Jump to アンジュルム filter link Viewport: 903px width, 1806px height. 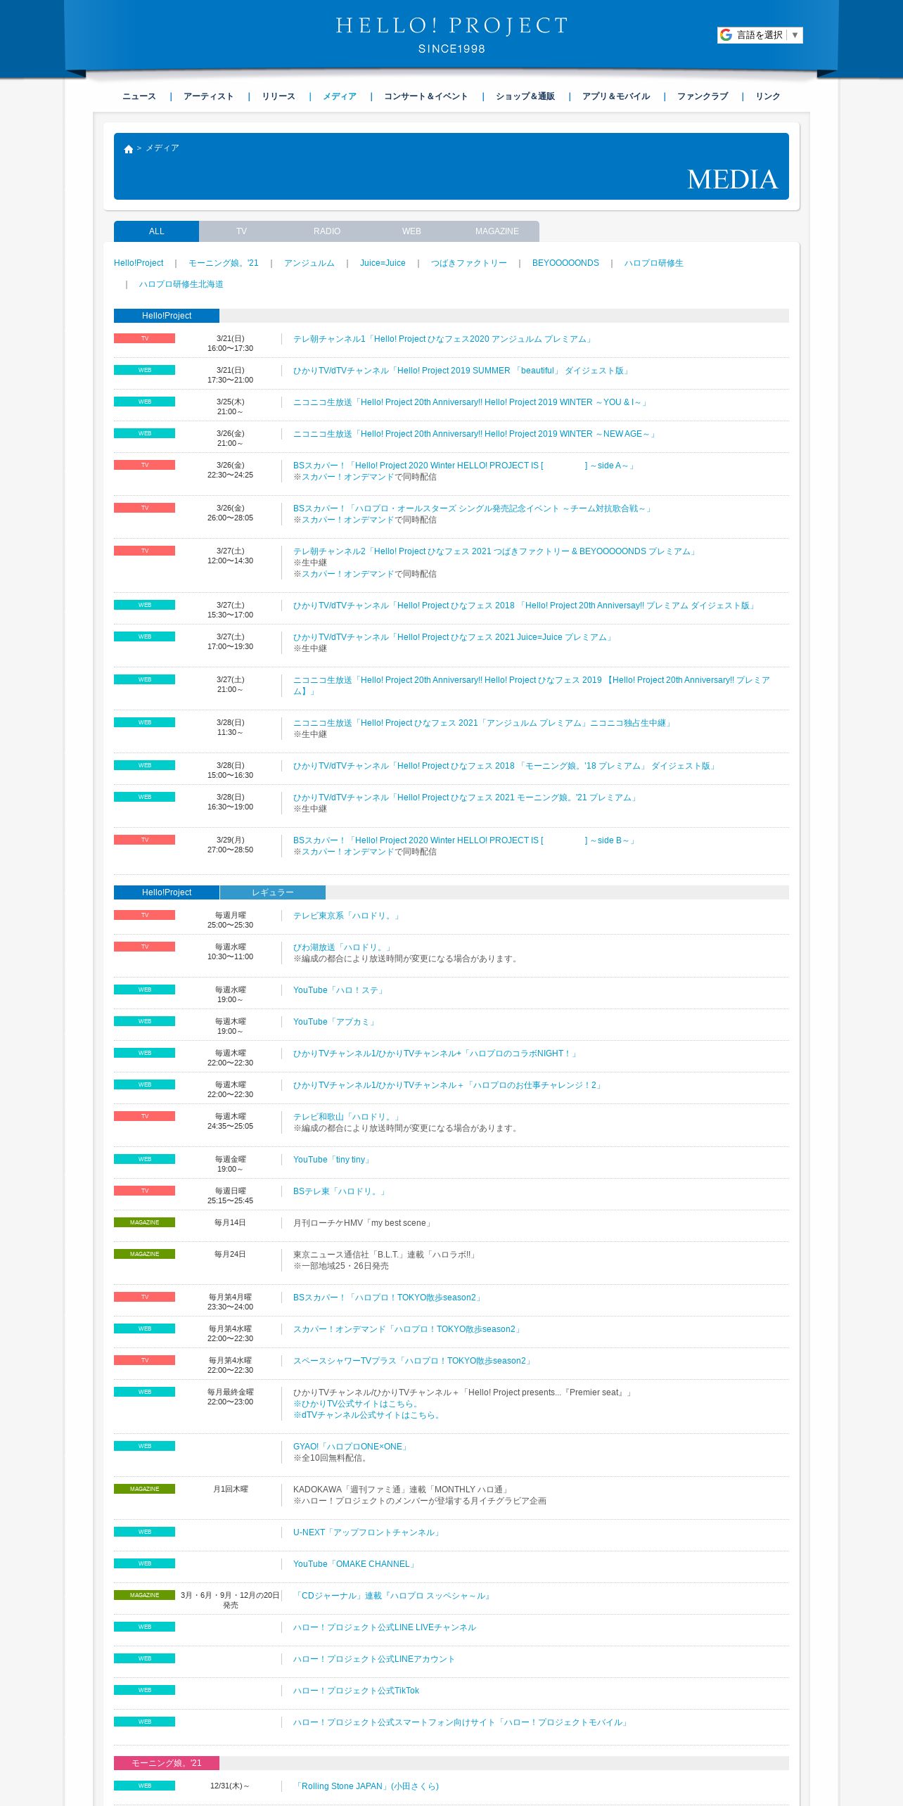point(309,263)
